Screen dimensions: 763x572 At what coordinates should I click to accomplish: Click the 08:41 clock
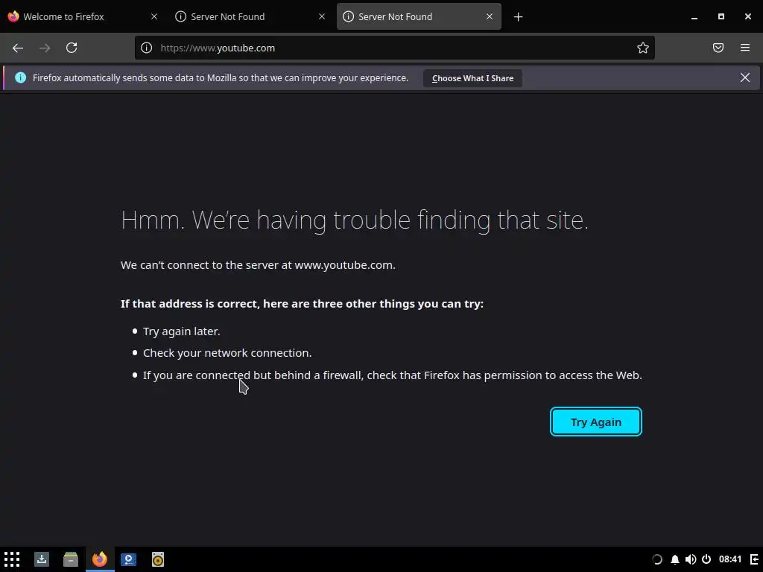730,559
